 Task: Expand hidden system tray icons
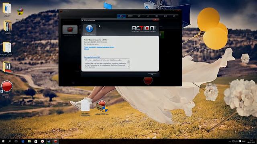[x=230, y=141]
